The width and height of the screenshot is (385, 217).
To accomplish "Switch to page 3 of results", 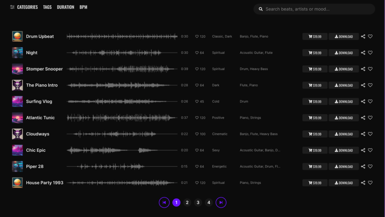I will 198,202.
